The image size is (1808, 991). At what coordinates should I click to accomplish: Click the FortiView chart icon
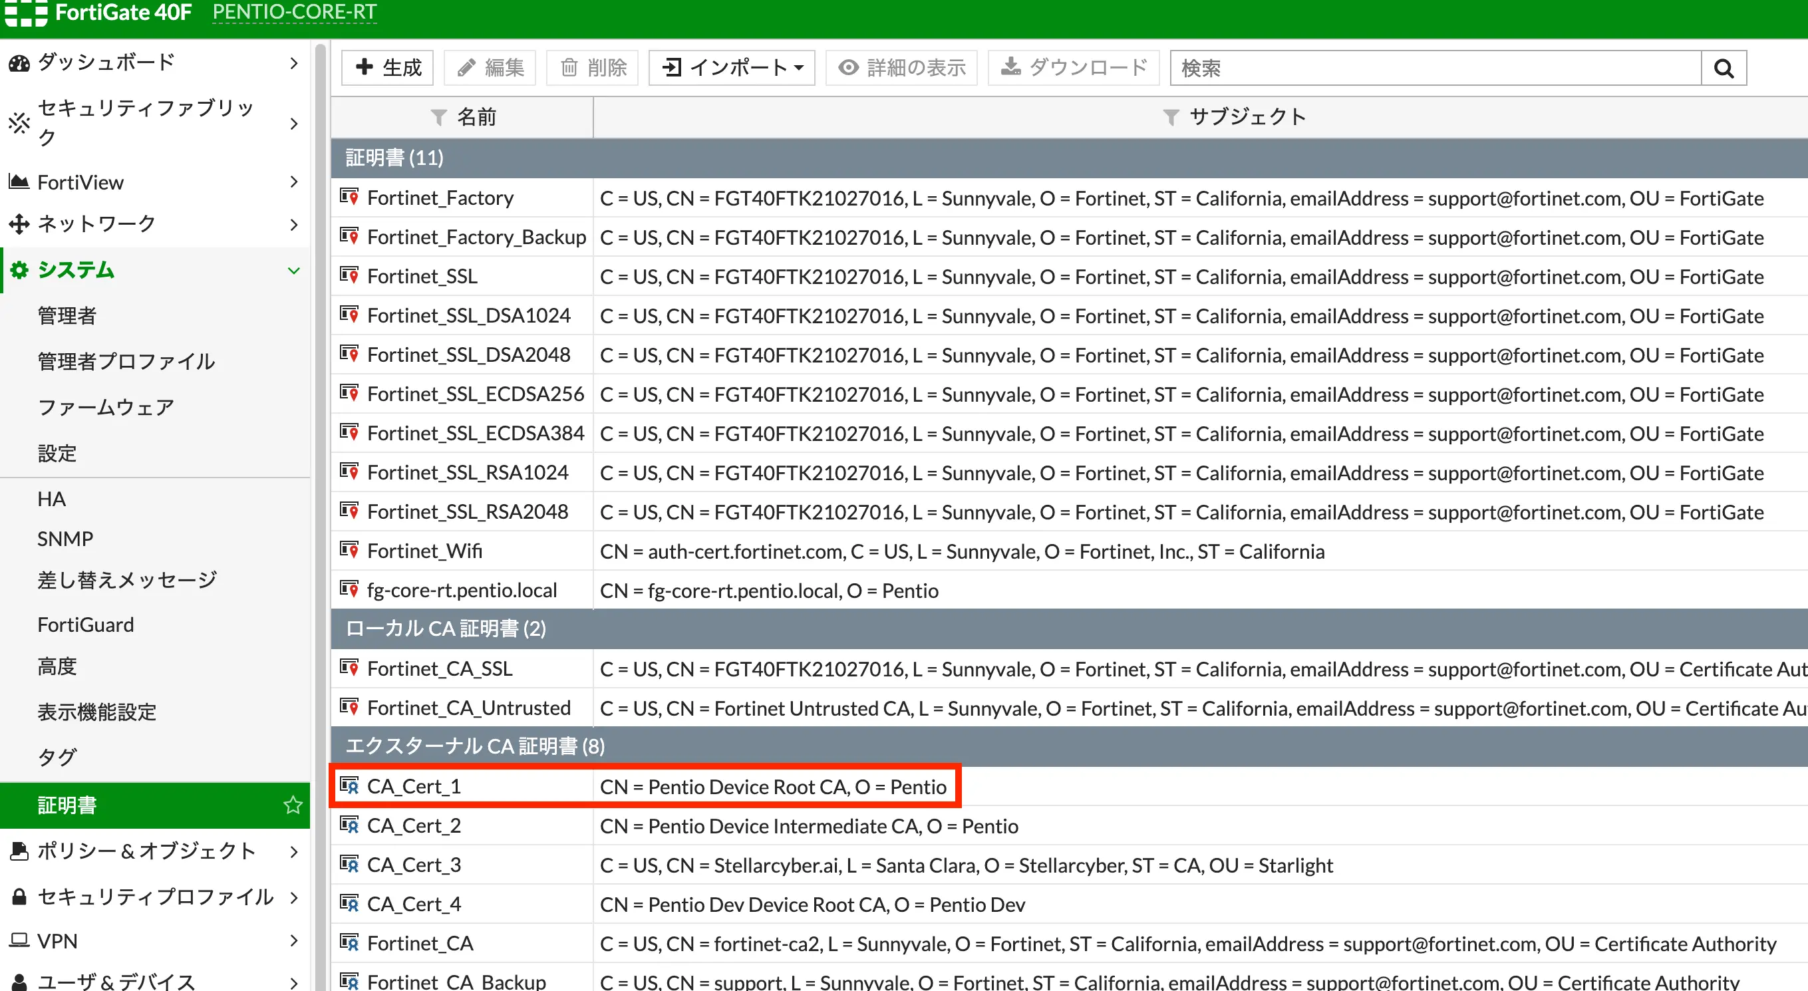click(19, 182)
